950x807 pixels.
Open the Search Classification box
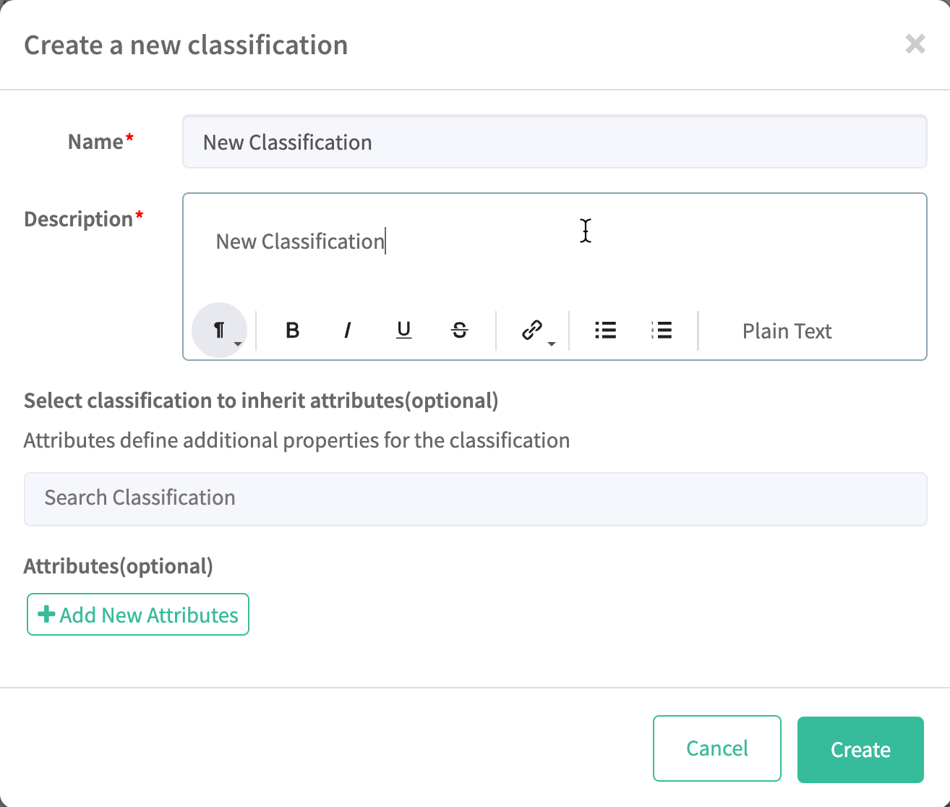pyautogui.click(x=475, y=498)
